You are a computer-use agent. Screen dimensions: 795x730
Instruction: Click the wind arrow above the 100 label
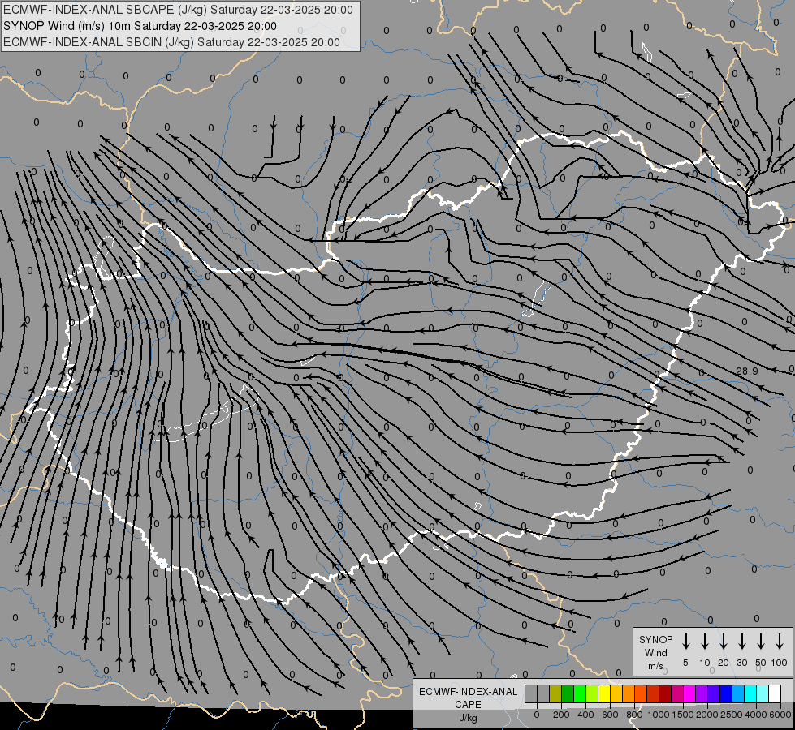point(780,642)
